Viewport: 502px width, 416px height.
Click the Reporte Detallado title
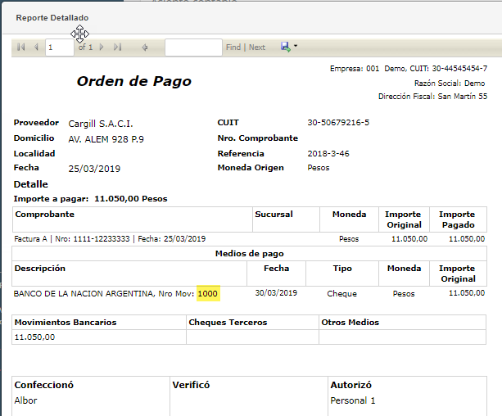pyautogui.click(x=52, y=18)
